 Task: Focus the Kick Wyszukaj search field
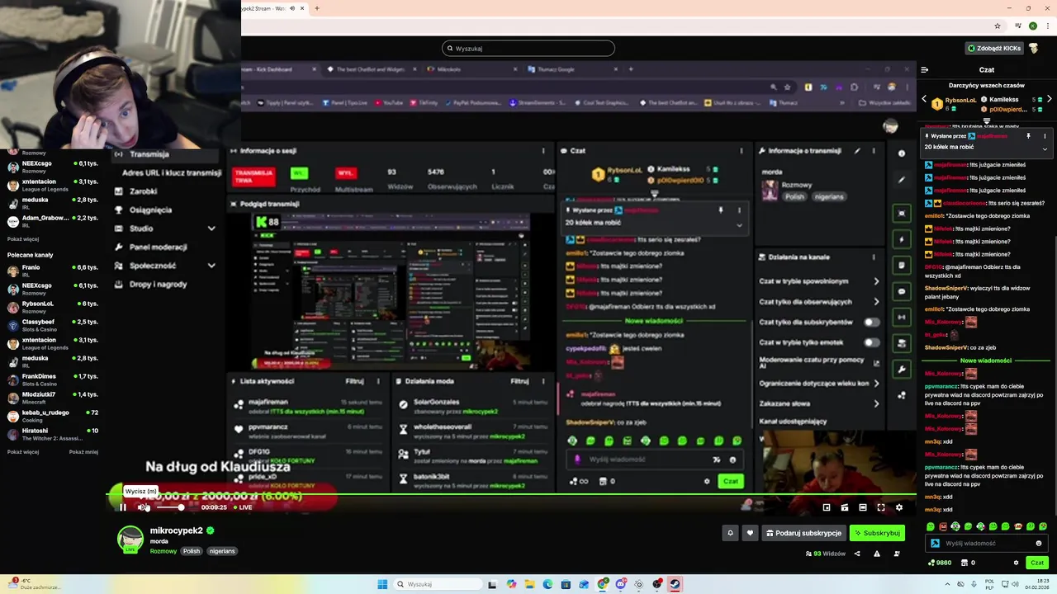pos(528,49)
